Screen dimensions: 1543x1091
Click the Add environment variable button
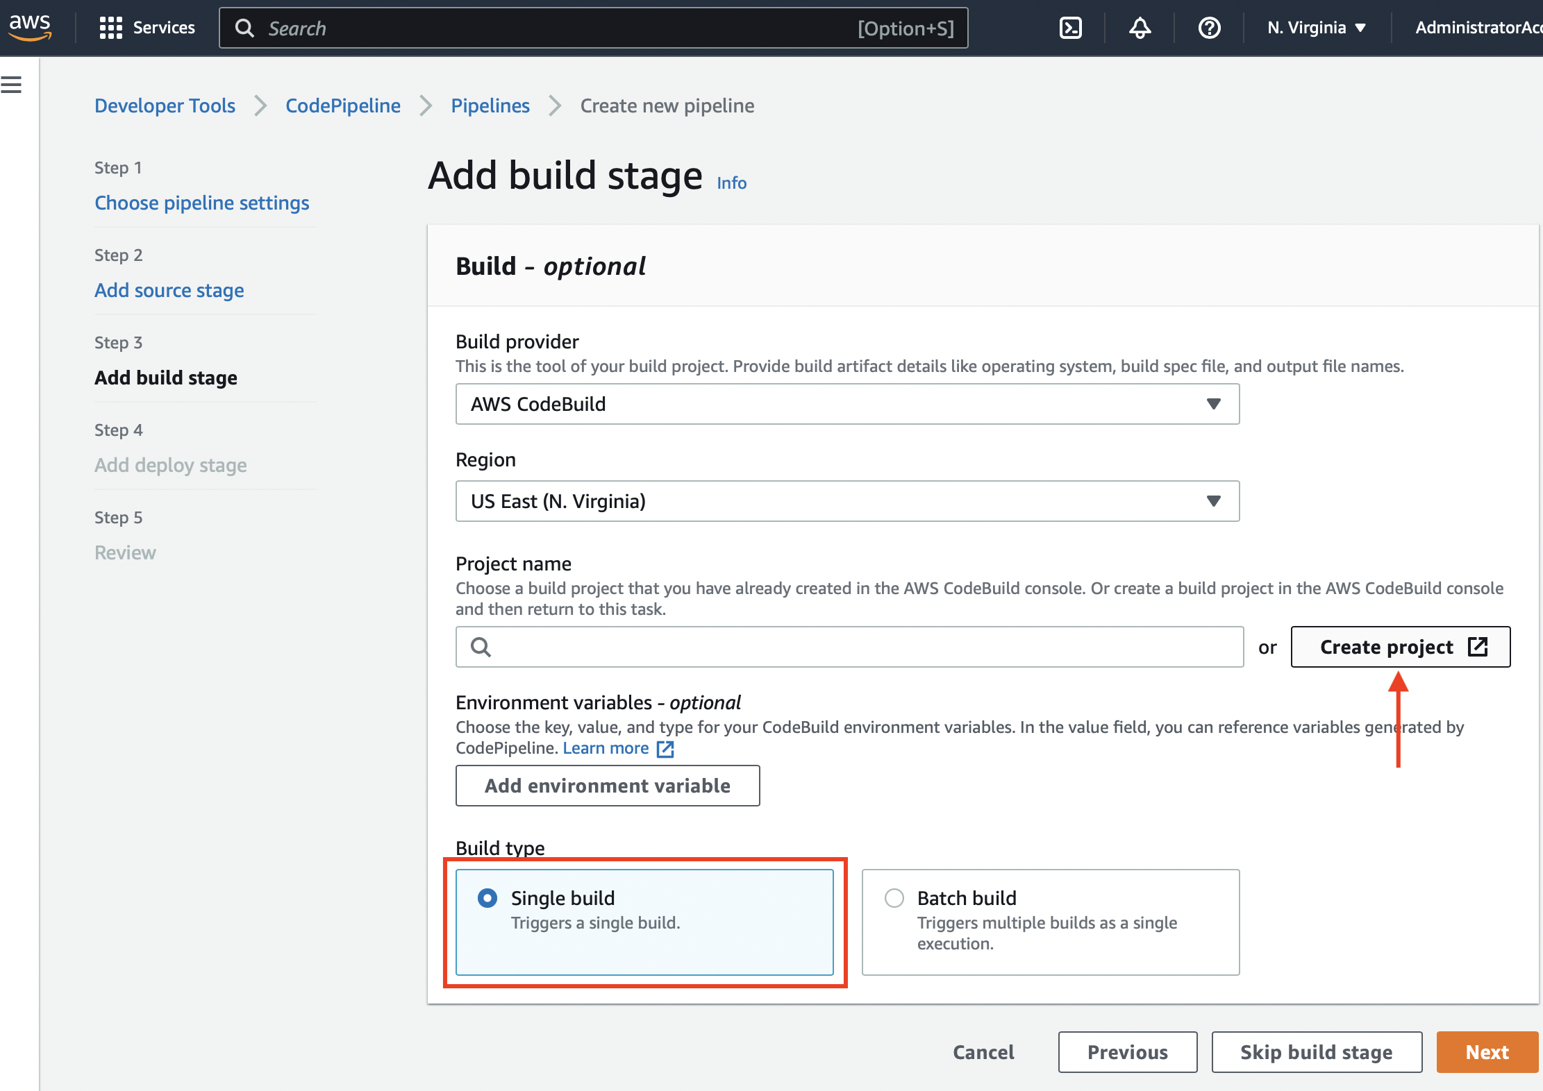pyautogui.click(x=608, y=784)
